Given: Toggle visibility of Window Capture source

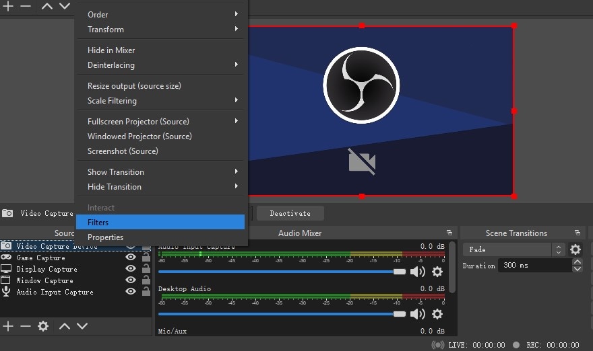Looking at the screenshot, I should (131, 280).
